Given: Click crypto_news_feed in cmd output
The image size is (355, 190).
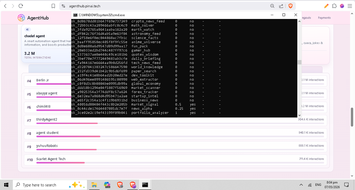Looking at the screenshot, I should point(148,21).
